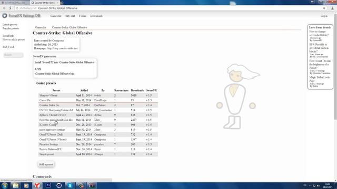Click the Screenshots column header
The height and width of the screenshot is (189, 337).
point(121,90)
